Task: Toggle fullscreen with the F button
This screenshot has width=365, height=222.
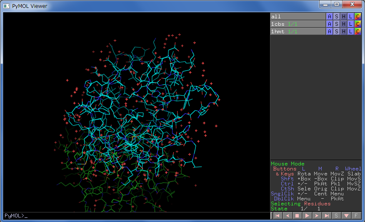Action: coord(356,216)
